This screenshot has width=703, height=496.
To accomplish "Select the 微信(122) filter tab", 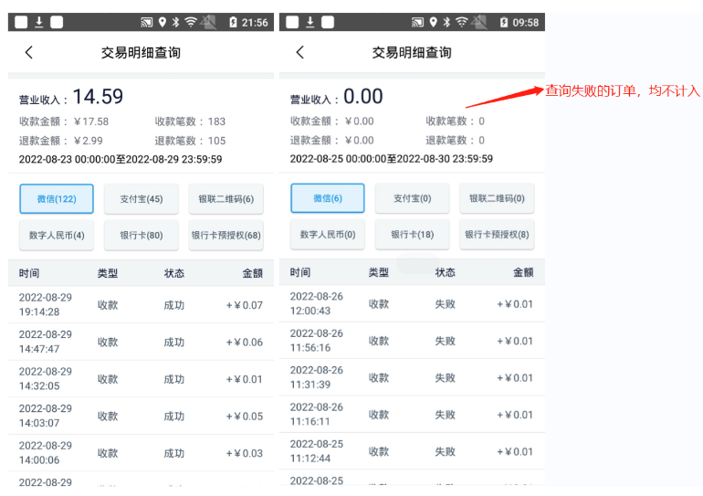I will point(57,198).
